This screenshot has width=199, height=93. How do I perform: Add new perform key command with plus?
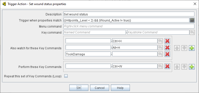click(192, 67)
